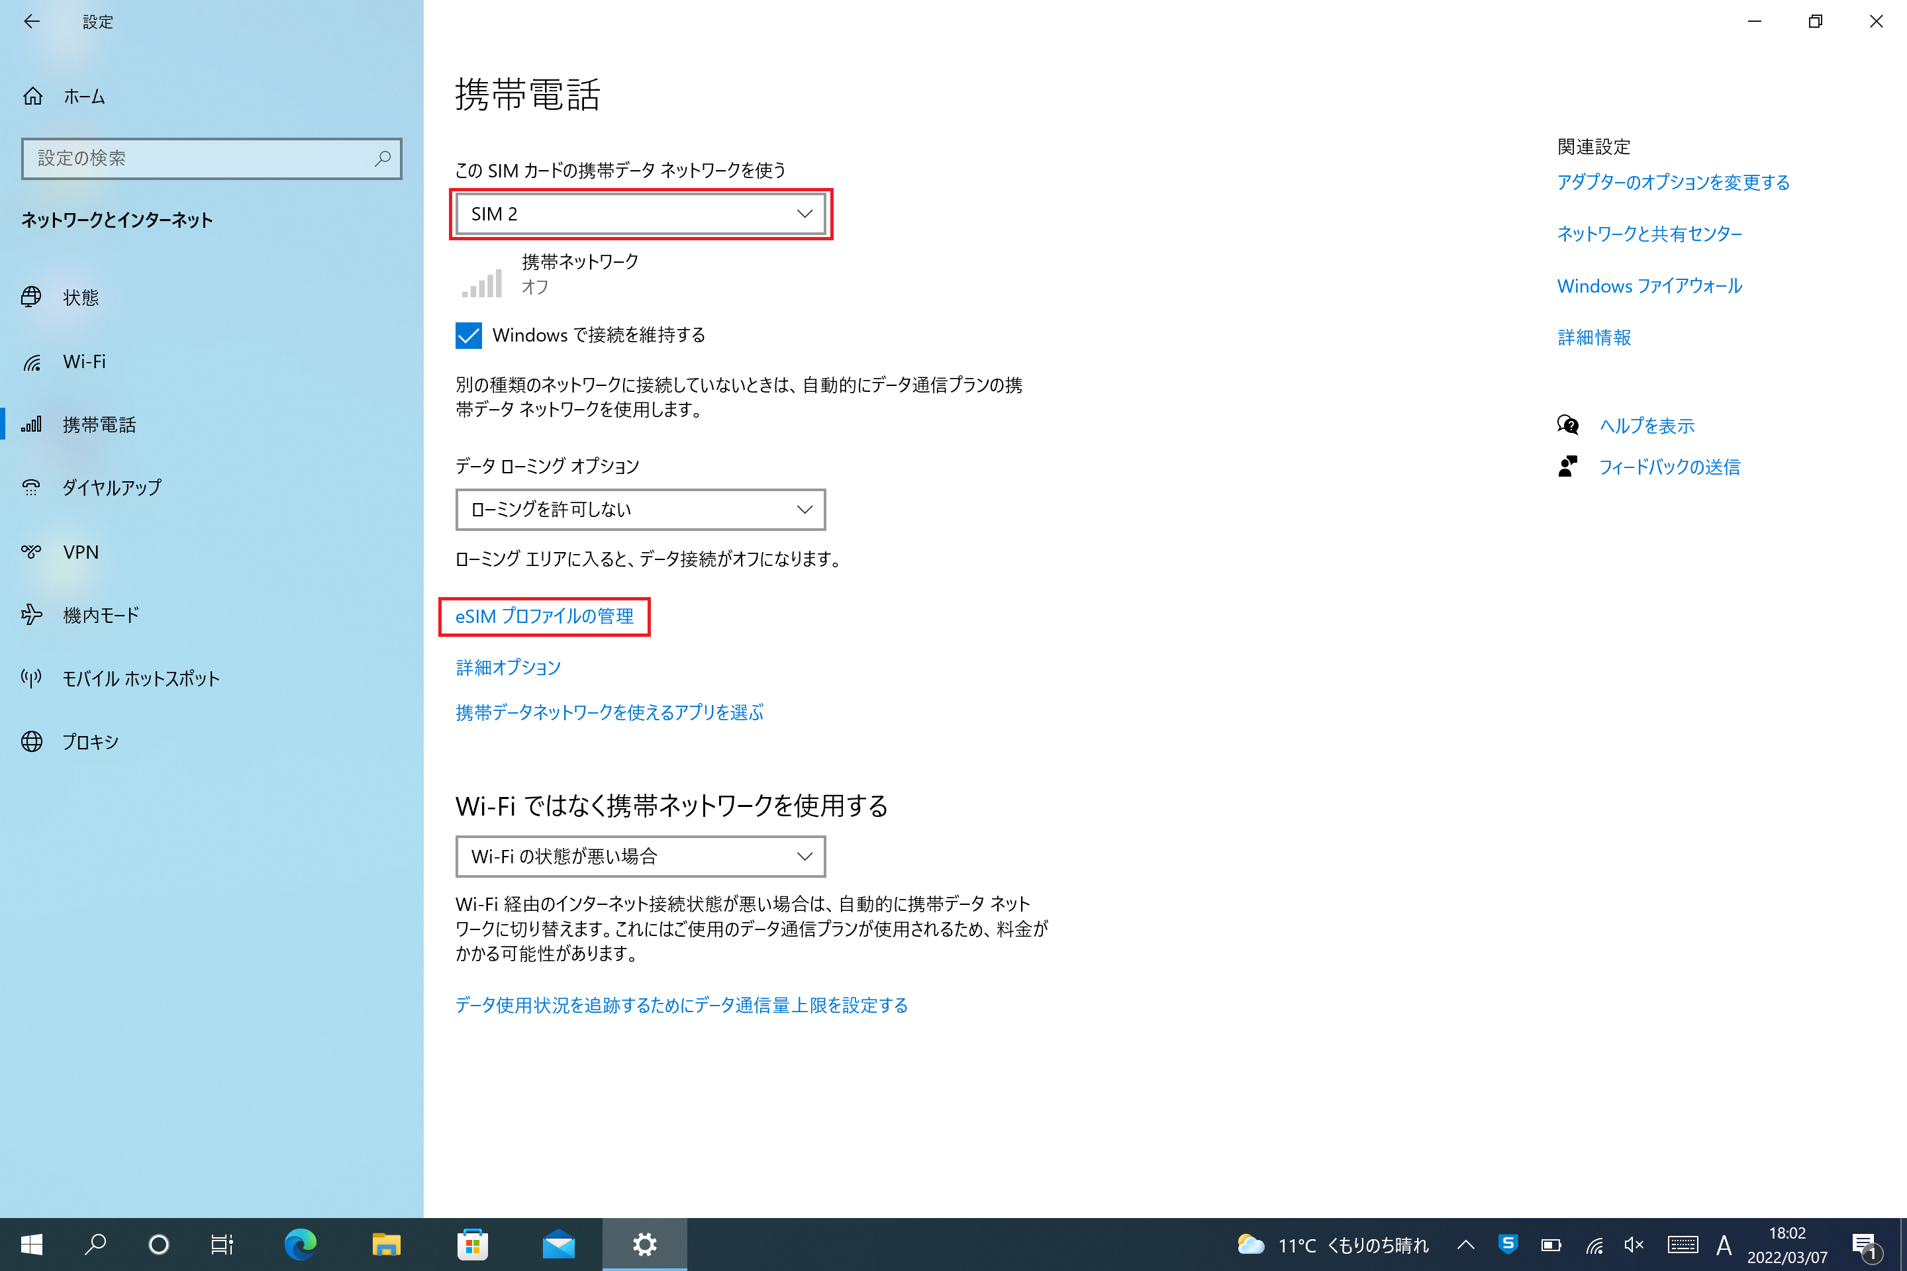1907x1271 pixels.
Task: Open the weather widget 11°C くもりのち晴れ
Action: pos(1333,1245)
